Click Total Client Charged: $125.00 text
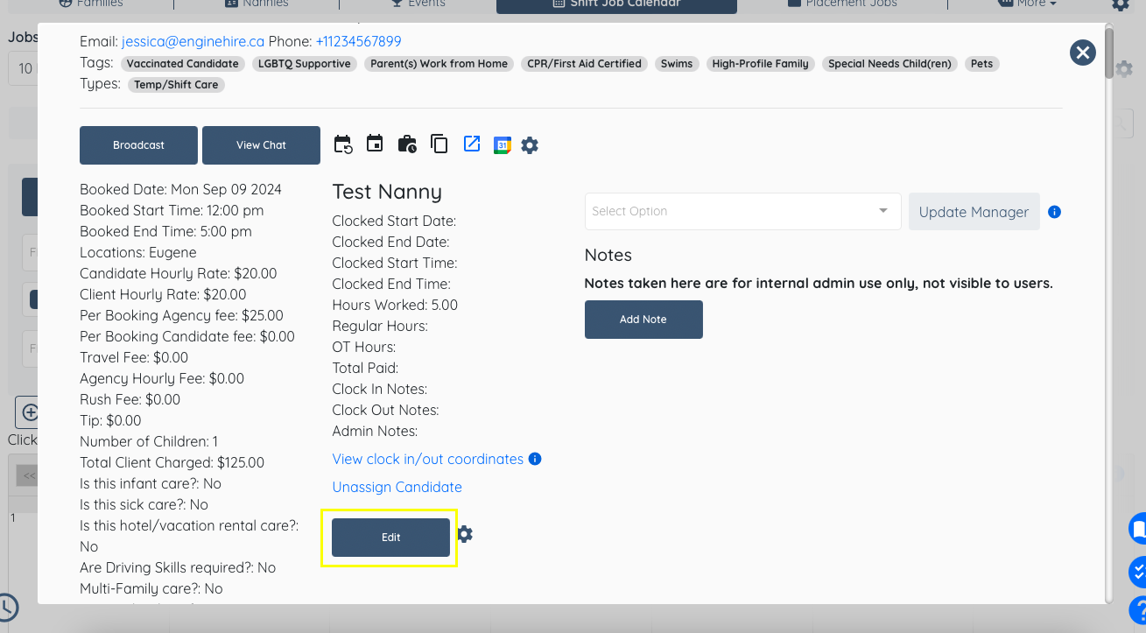1146x633 pixels. tap(172, 462)
